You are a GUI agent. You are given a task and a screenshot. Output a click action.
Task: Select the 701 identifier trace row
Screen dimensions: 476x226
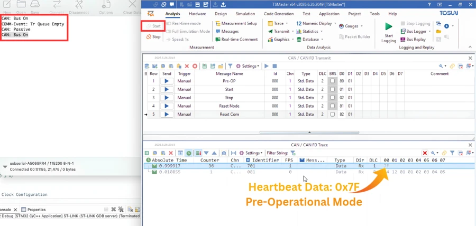[x=309, y=166]
